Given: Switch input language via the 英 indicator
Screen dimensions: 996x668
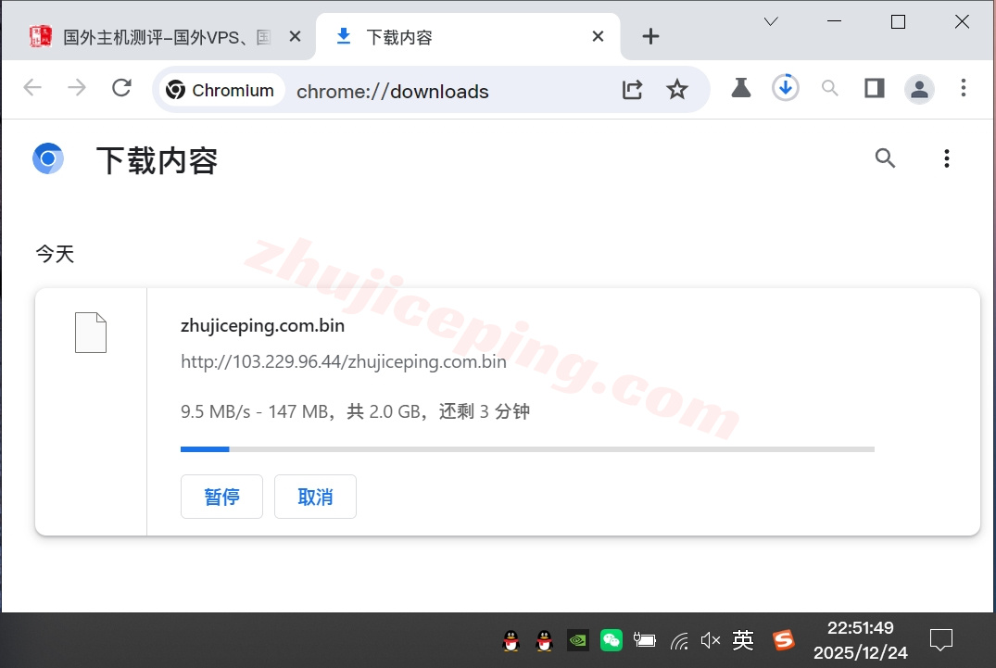Looking at the screenshot, I should [742, 639].
